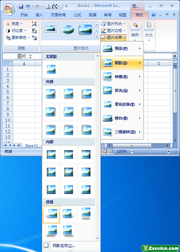Choose the highlighted first perspective shadow preset
This screenshot has width=180, height=252.
[51, 215]
